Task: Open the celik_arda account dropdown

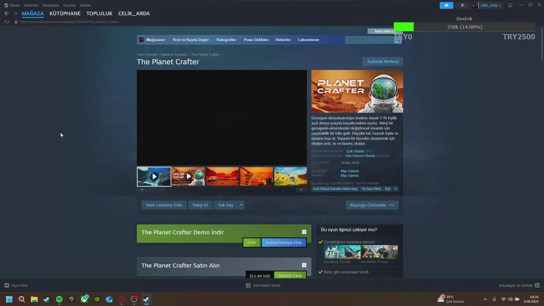Action: coord(487,6)
